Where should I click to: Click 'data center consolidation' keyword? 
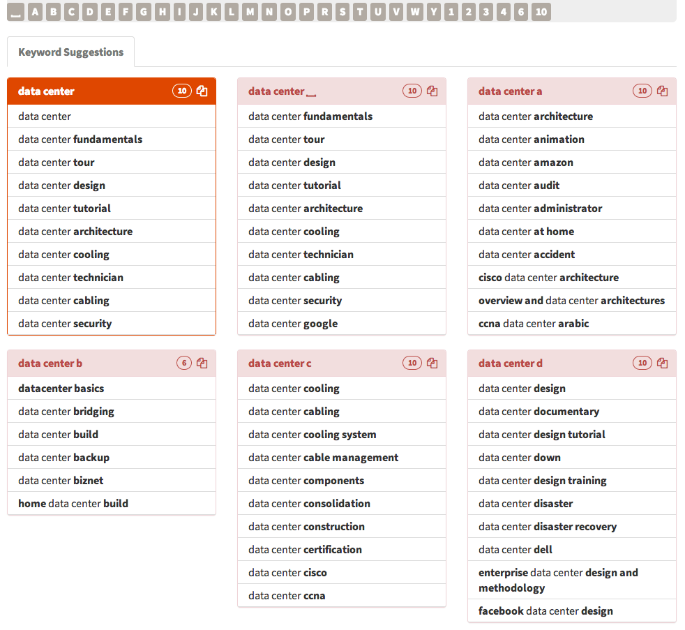click(x=342, y=504)
